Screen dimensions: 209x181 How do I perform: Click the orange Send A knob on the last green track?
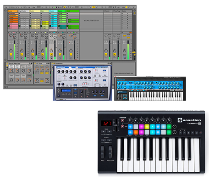point(71,35)
